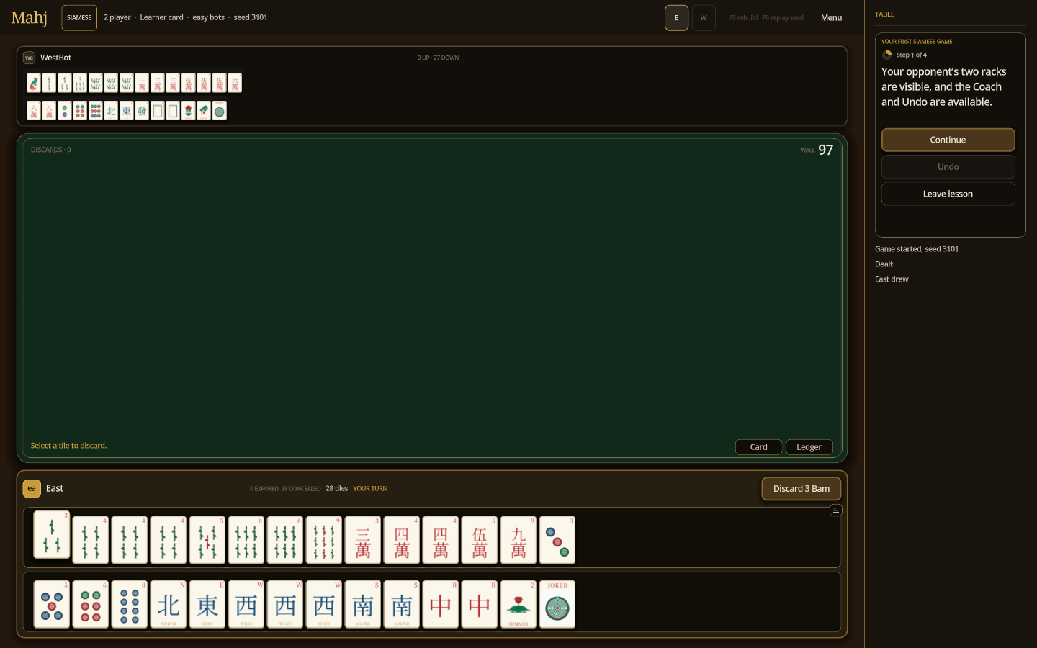Discard the 3 Bam tile

pyautogui.click(x=802, y=489)
